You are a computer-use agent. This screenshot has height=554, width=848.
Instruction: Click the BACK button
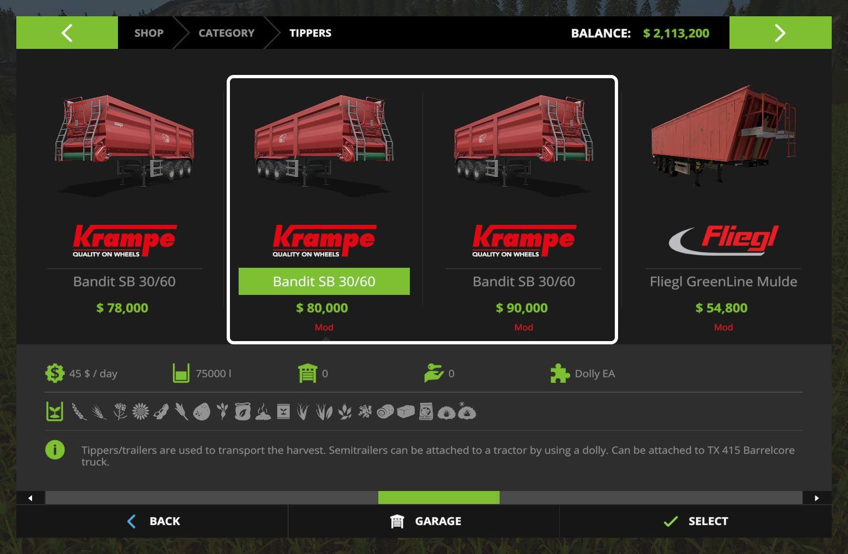tap(152, 521)
